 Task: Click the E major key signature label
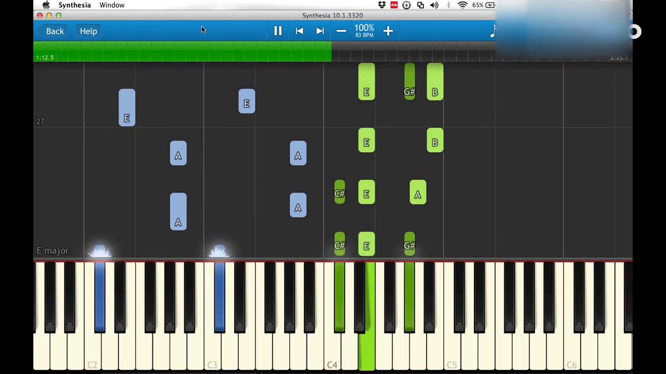pyautogui.click(x=53, y=251)
